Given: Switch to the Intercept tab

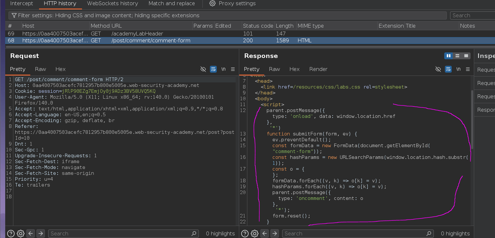Looking at the screenshot, I should tap(21, 4).
